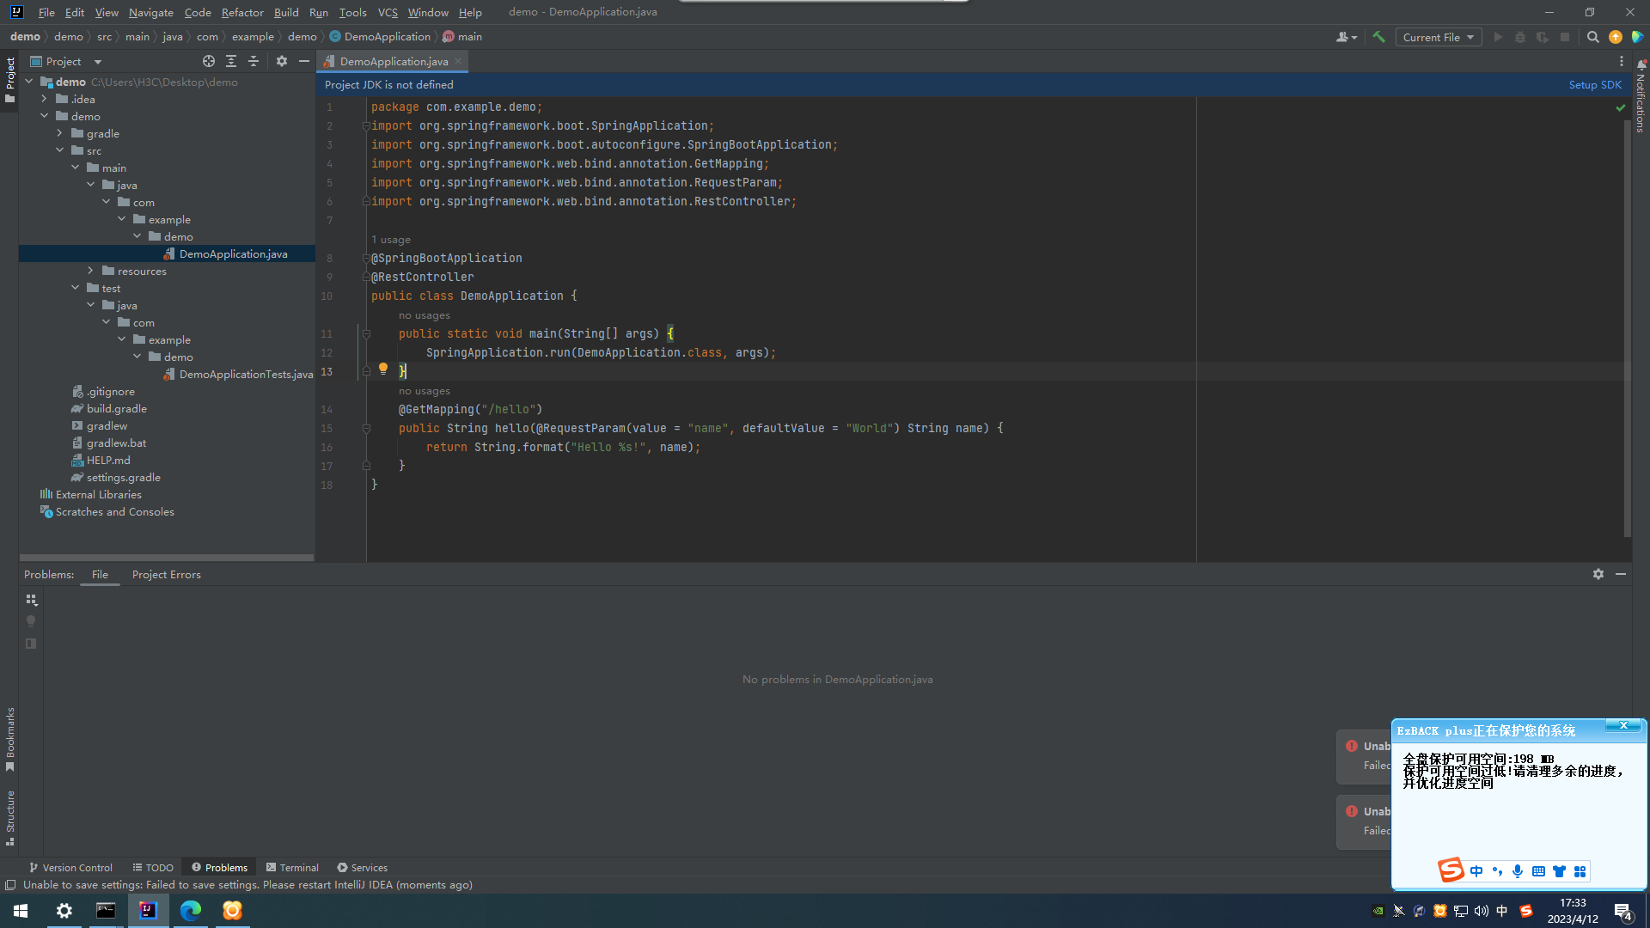
Task: Close the EzBACK plus popup
Action: tap(1623, 726)
